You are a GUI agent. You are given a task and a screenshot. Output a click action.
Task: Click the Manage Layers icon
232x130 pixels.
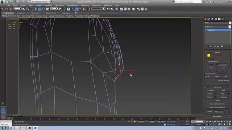pyautogui.click(x=117, y=9)
